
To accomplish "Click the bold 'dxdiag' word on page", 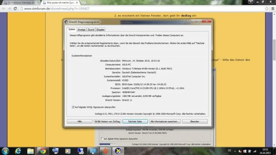I will coord(186,15).
